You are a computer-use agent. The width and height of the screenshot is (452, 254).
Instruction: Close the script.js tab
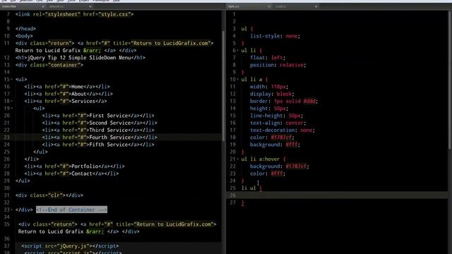click(316, 6)
